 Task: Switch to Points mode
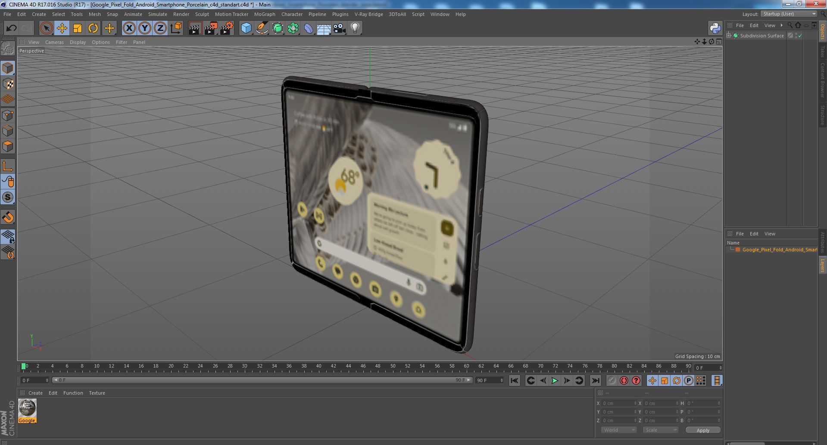(8, 115)
